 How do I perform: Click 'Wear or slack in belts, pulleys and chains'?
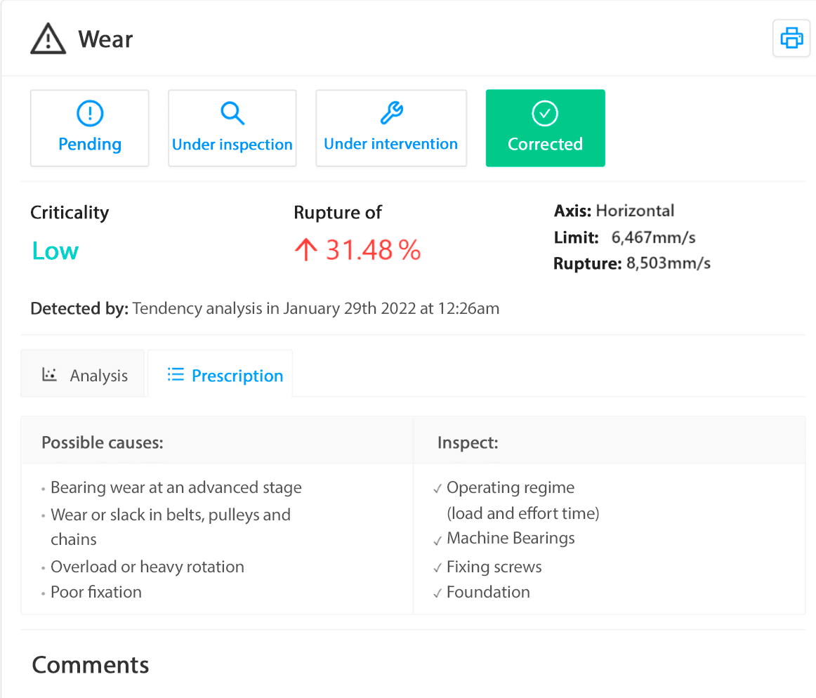171,527
